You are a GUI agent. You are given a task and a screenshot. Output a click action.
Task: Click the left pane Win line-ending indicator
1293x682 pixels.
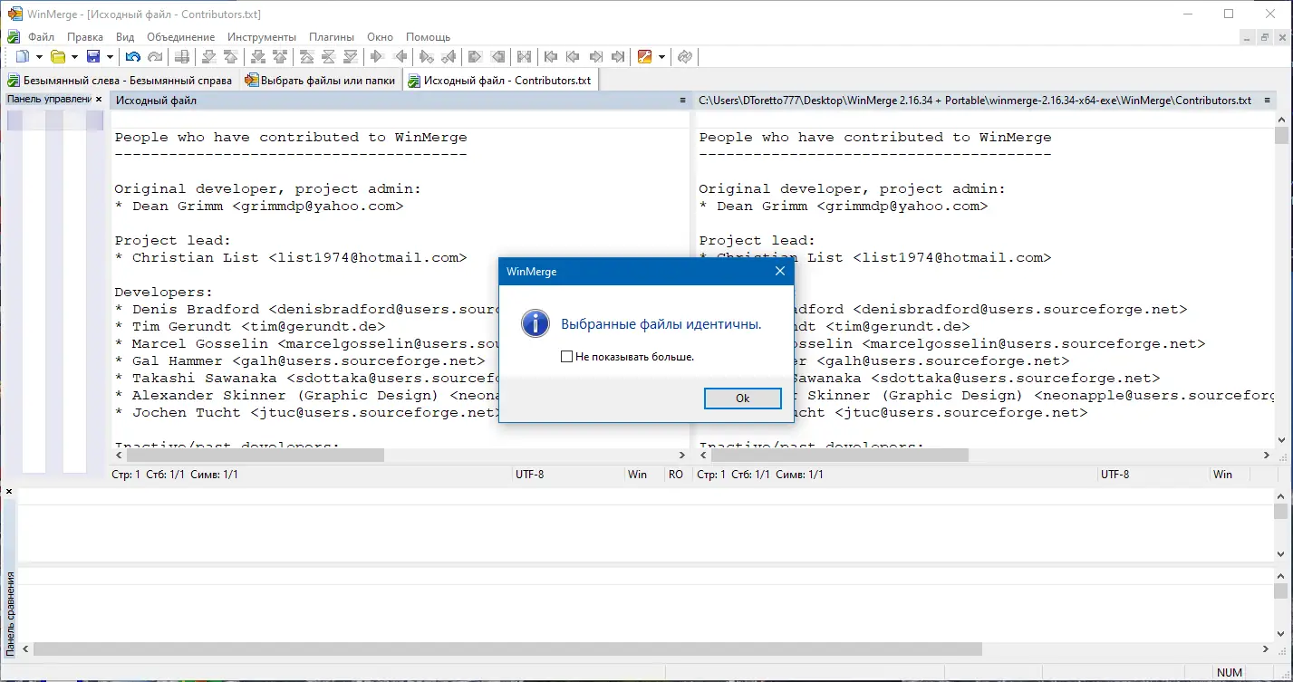[x=638, y=475]
